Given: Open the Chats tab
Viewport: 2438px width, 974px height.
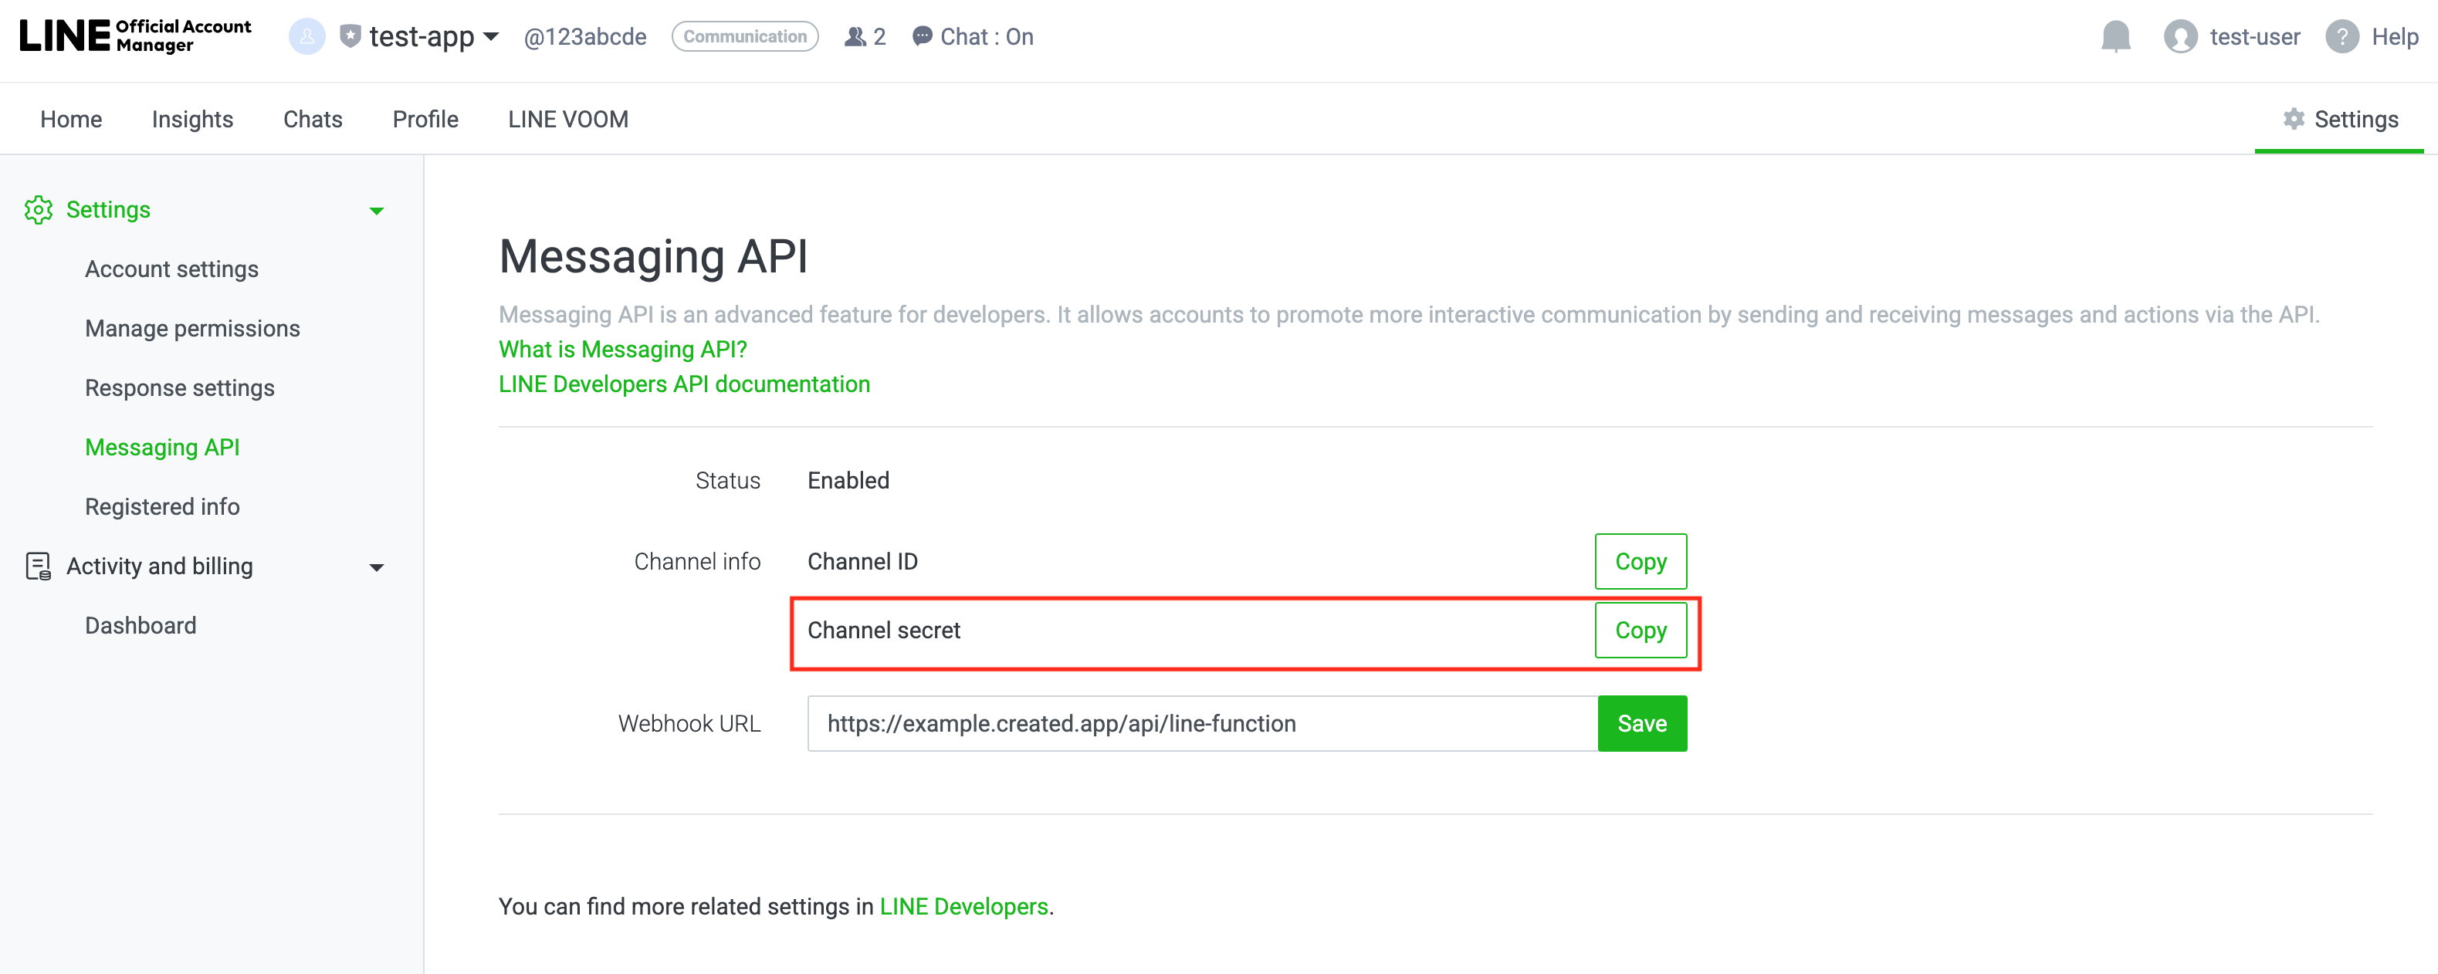Looking at the screenshot, I should click(x=313, y=120).
